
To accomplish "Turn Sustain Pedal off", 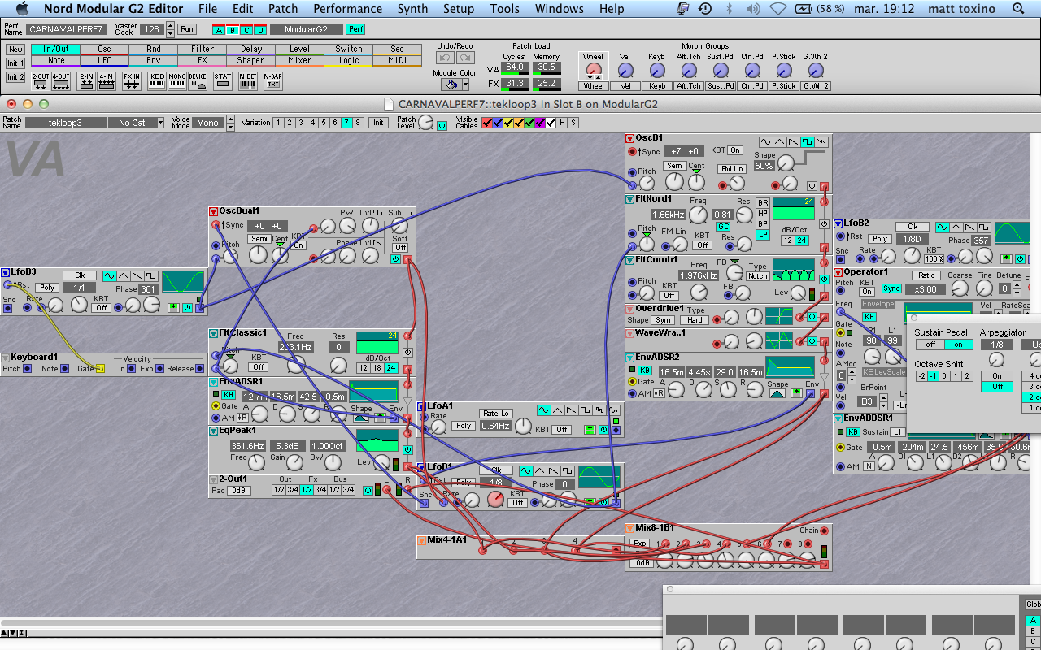I will point(930,344).
